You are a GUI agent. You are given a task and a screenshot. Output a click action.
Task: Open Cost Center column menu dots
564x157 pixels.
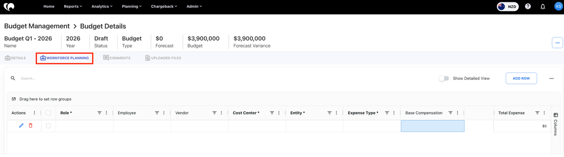[279, 113]
